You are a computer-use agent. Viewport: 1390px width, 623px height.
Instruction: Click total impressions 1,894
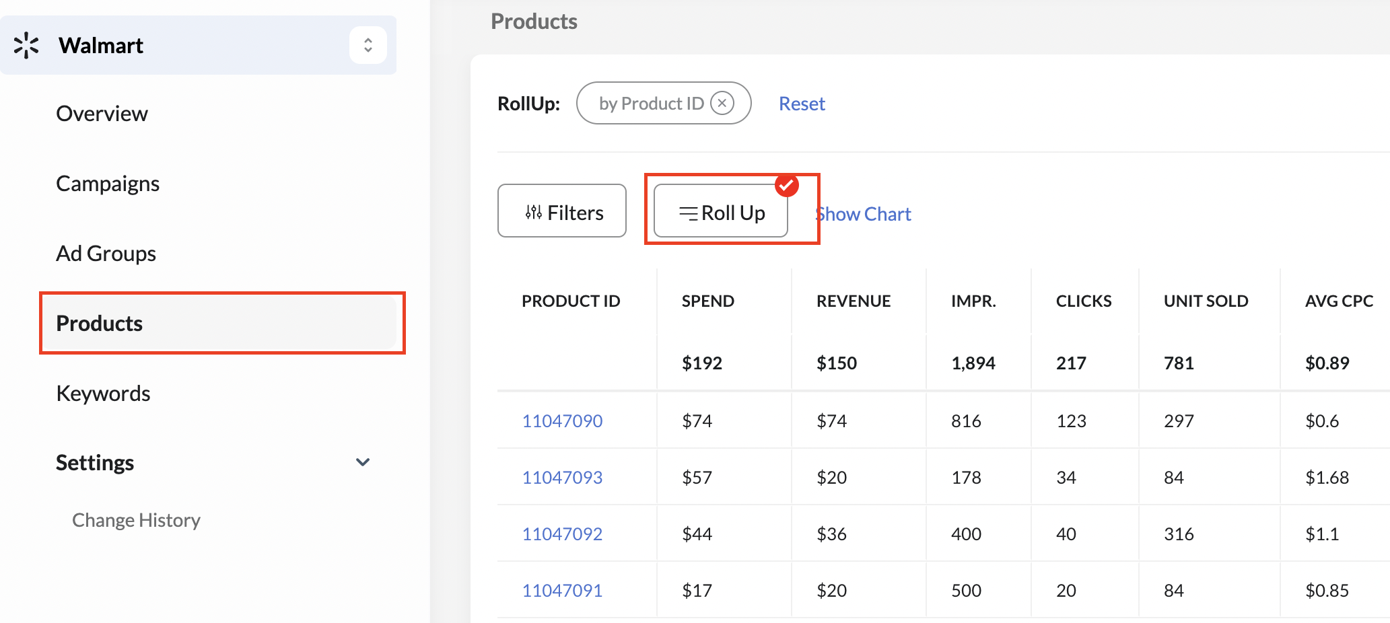(973, 363)
